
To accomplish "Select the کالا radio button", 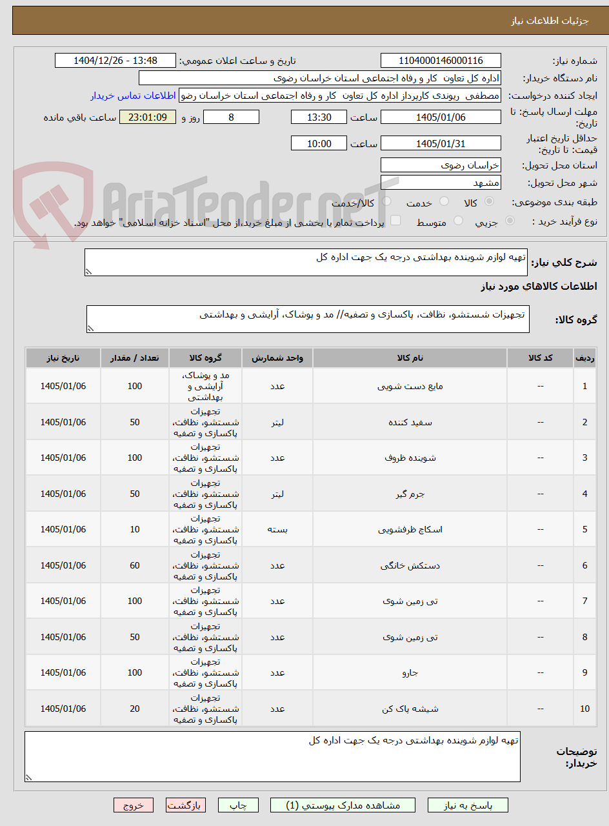I will click(x=490, y=201).
